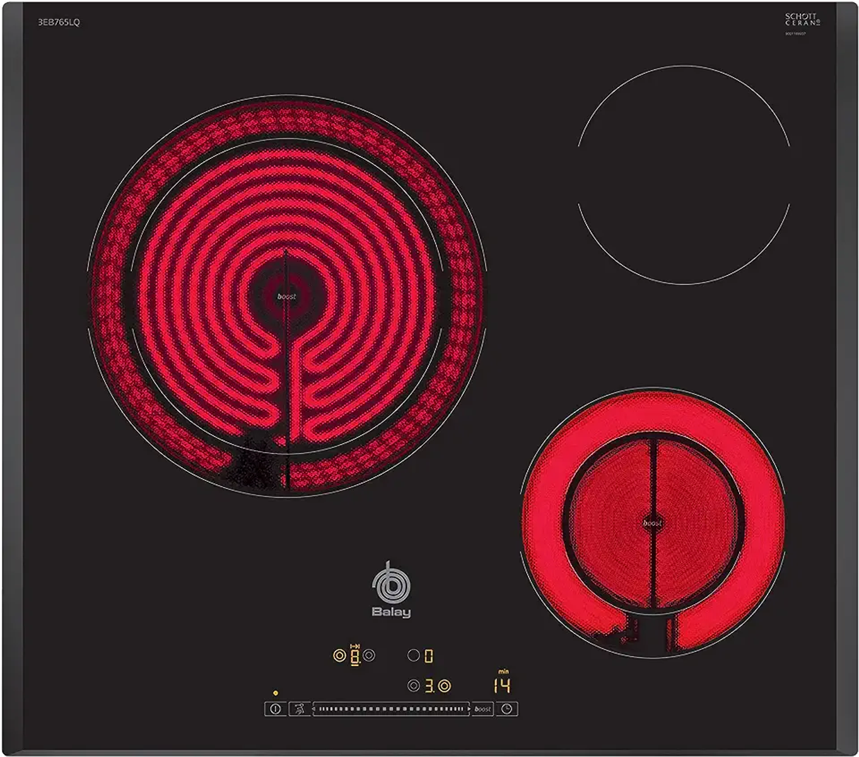Tap the 14 min timer display
Viewport: 859px width, 757px height.
point(502,685)
